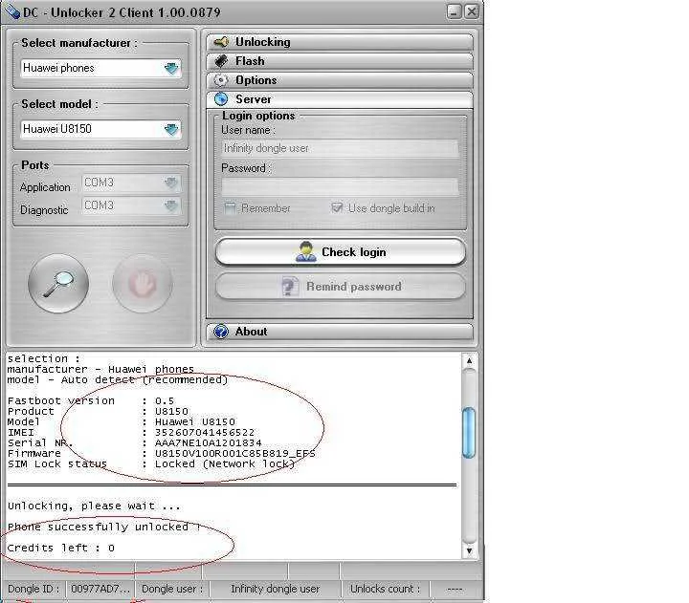The height and width of the screenshot is (603, 689).
Task: Click the 'Fastboot version : 0.5' log line
Action: (x=91, y=400)
